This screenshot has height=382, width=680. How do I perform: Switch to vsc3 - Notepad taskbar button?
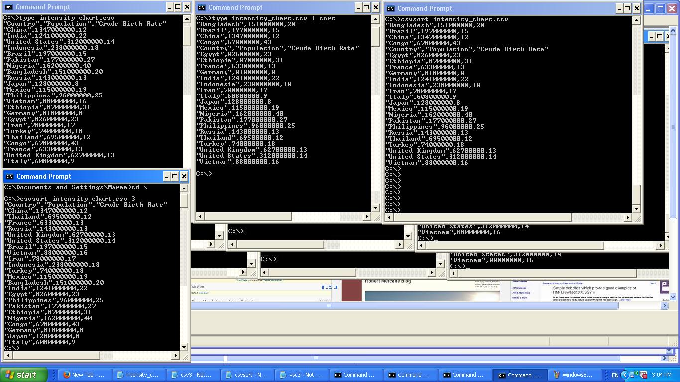tap(301, 375)
